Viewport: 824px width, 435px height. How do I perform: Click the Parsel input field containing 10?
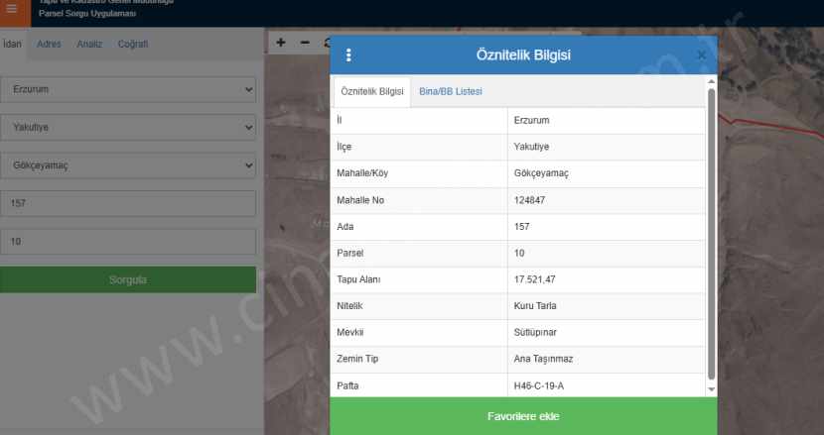coord(128,242)
